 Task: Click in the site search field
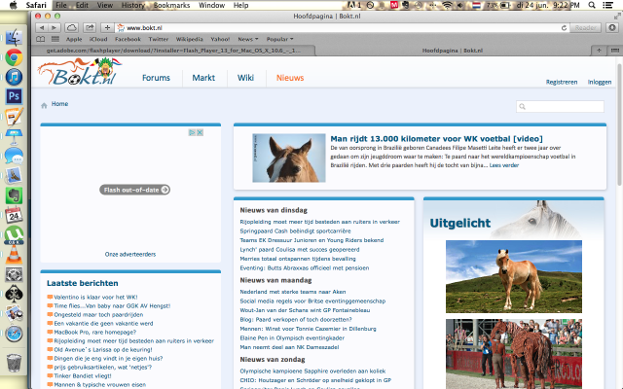coord(560,106)
